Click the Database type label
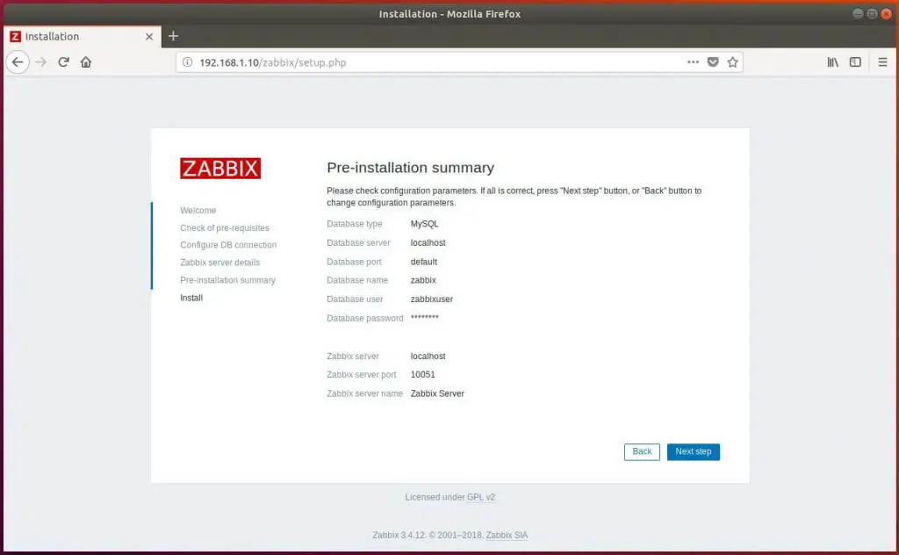Image resolution: width=899 pixels, height=555 pixels. pyautogui.click(x=355, y=224)
